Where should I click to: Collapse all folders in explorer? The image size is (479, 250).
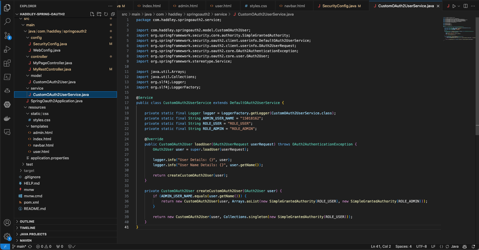113,14
